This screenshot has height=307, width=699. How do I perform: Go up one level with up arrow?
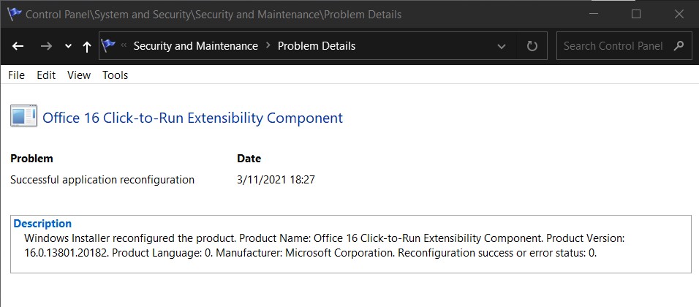coord(87,46)
